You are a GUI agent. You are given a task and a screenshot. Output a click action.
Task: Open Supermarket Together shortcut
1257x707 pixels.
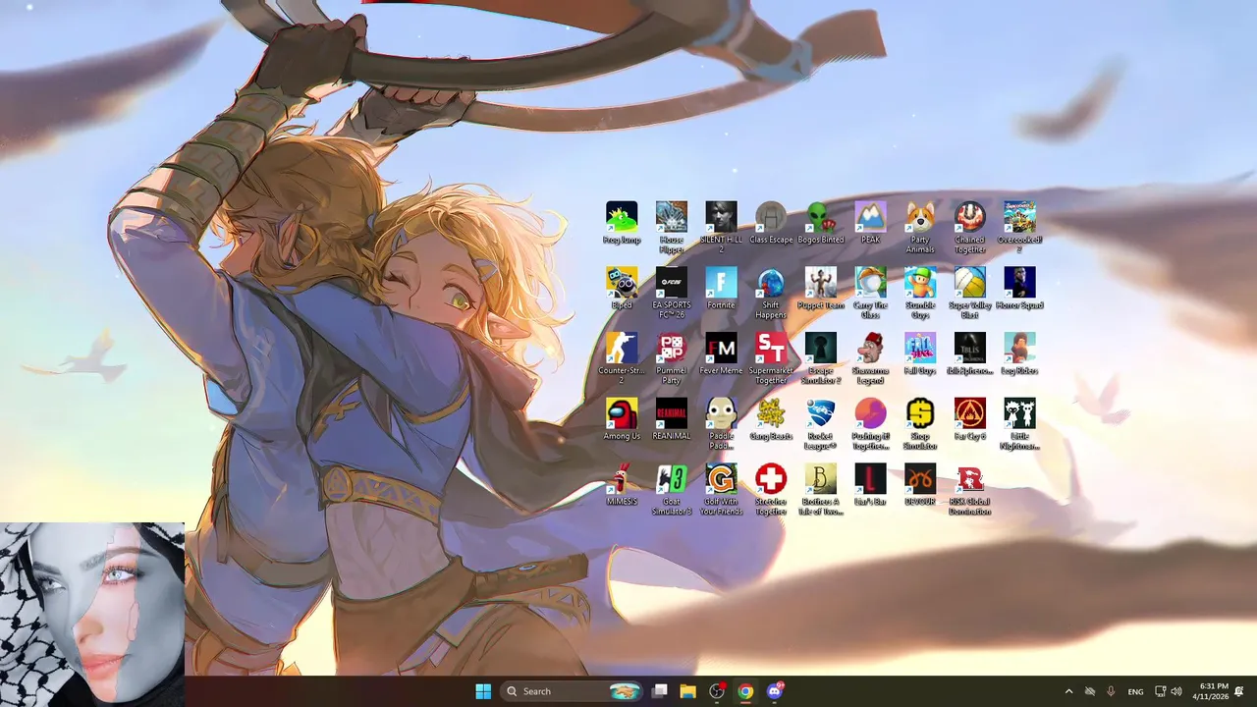[x=771, y=359]
